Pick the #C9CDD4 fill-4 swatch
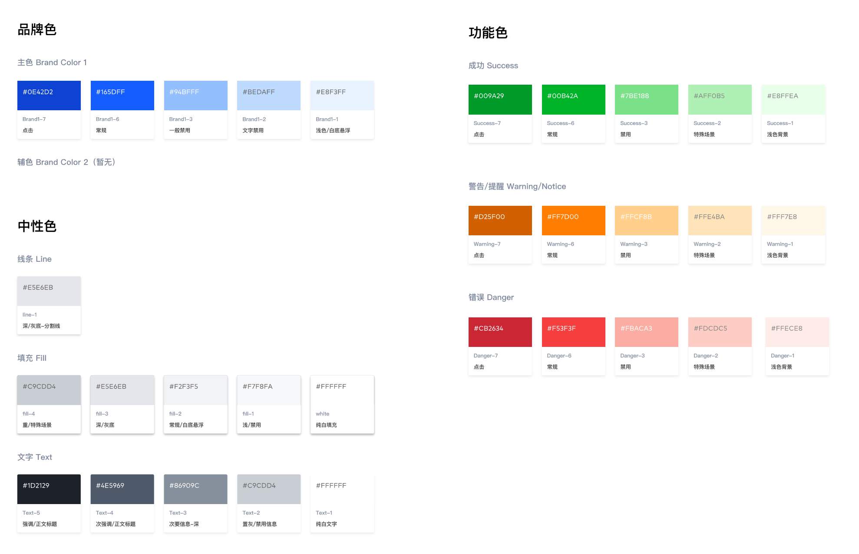 49,390
